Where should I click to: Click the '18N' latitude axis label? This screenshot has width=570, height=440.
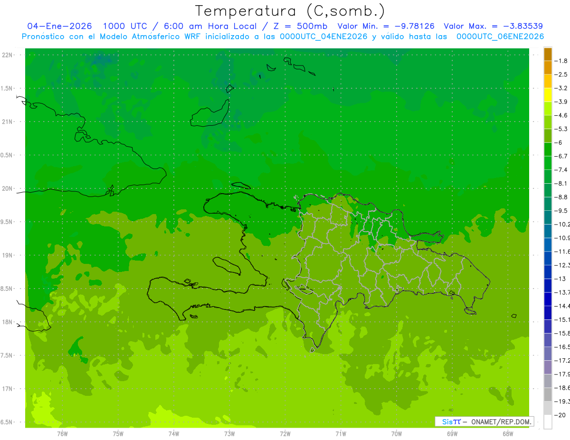point(8,322)
